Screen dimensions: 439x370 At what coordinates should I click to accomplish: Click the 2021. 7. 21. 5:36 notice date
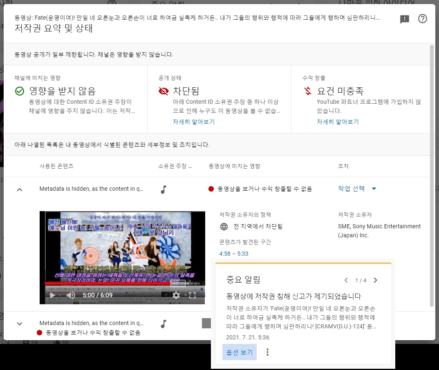click(247, 337)
